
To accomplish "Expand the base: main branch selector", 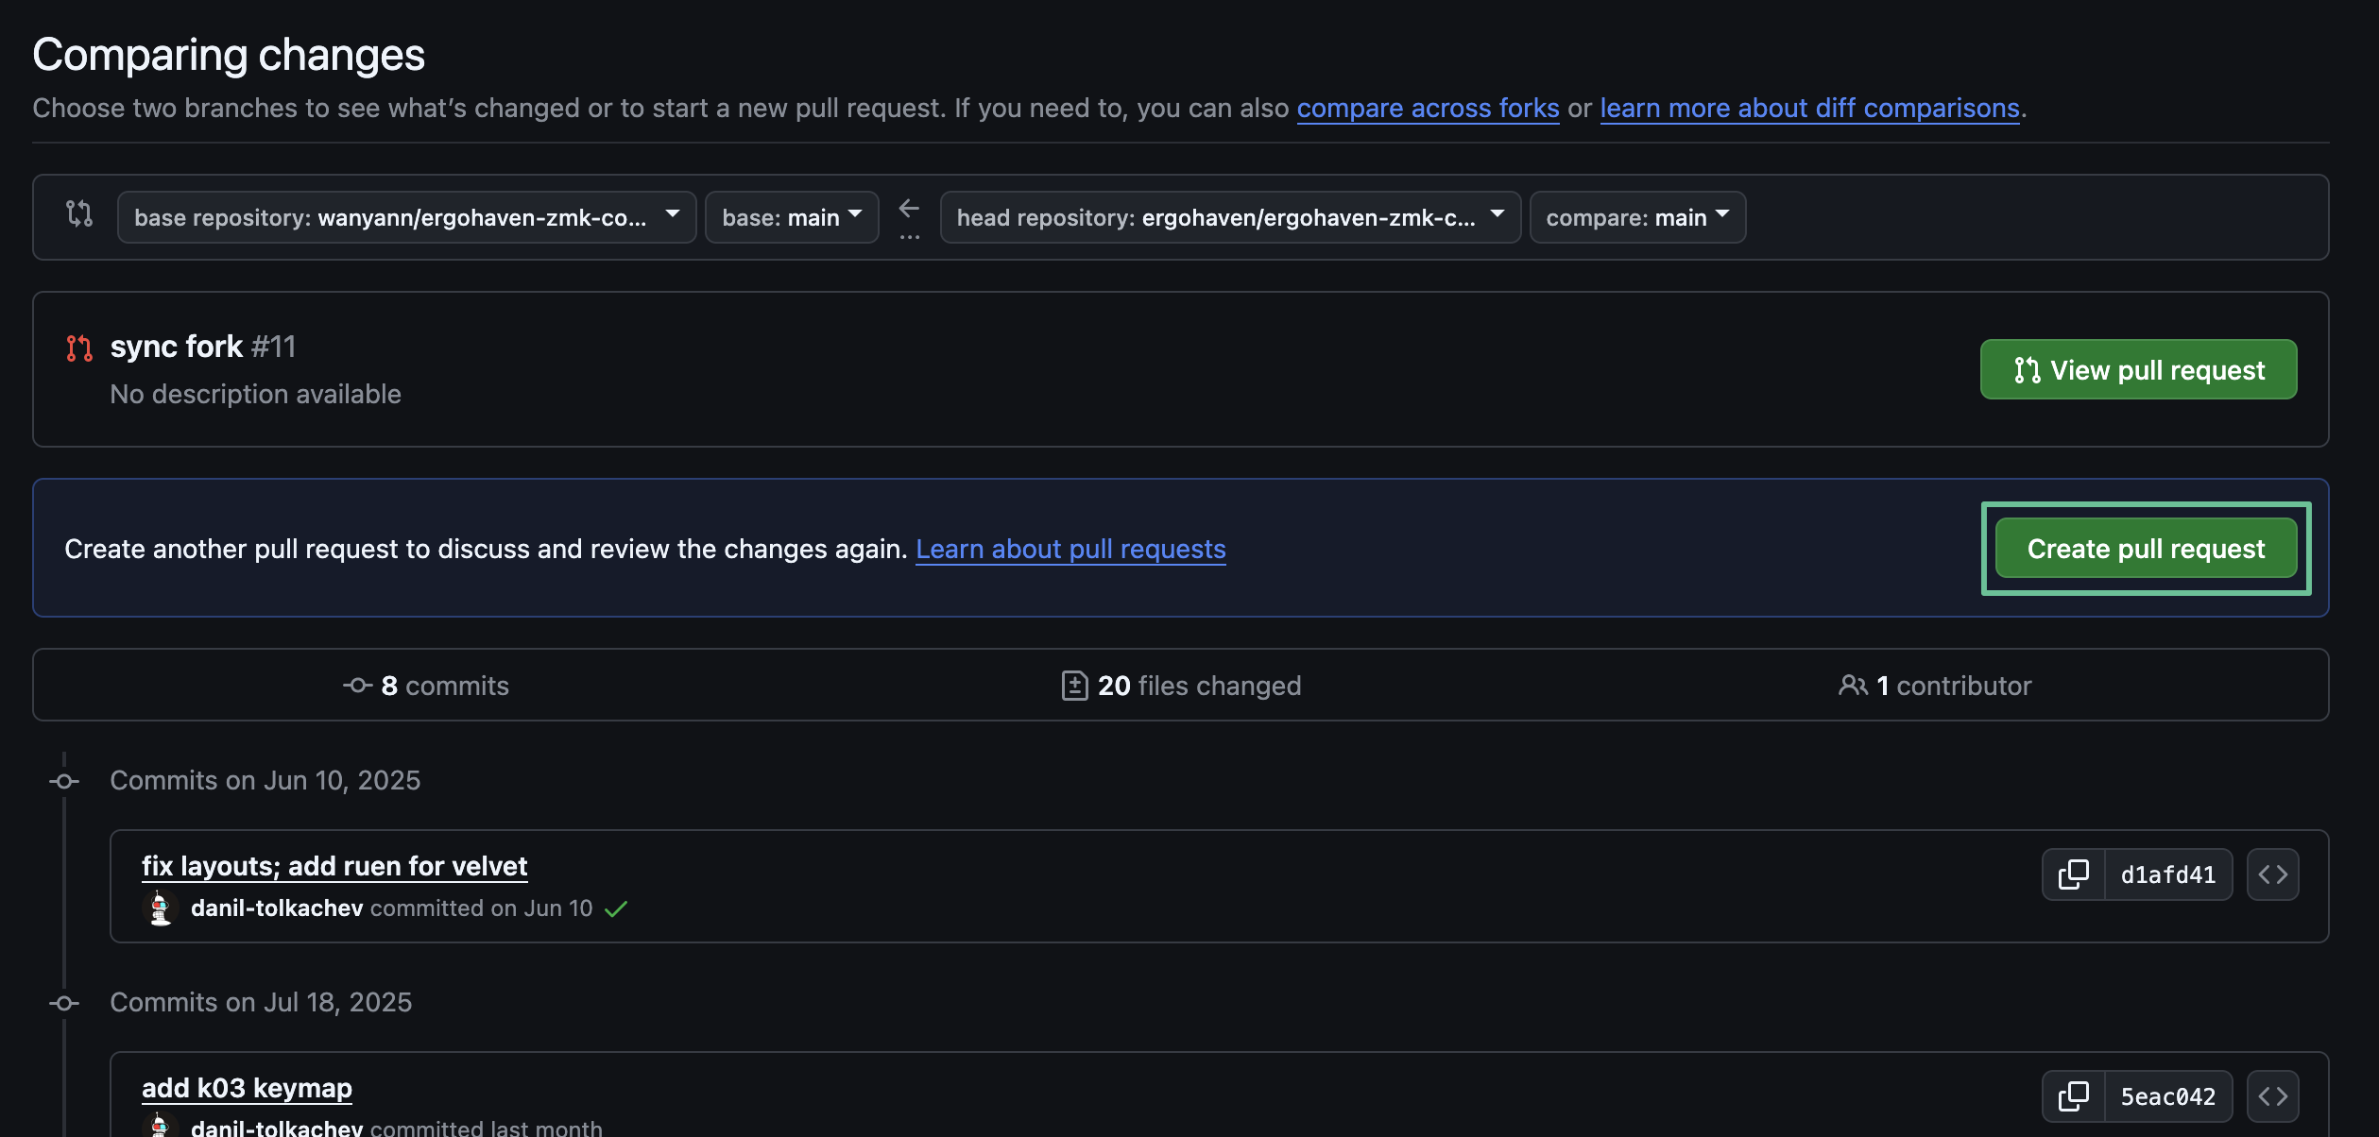I will [x=791, y=217].
